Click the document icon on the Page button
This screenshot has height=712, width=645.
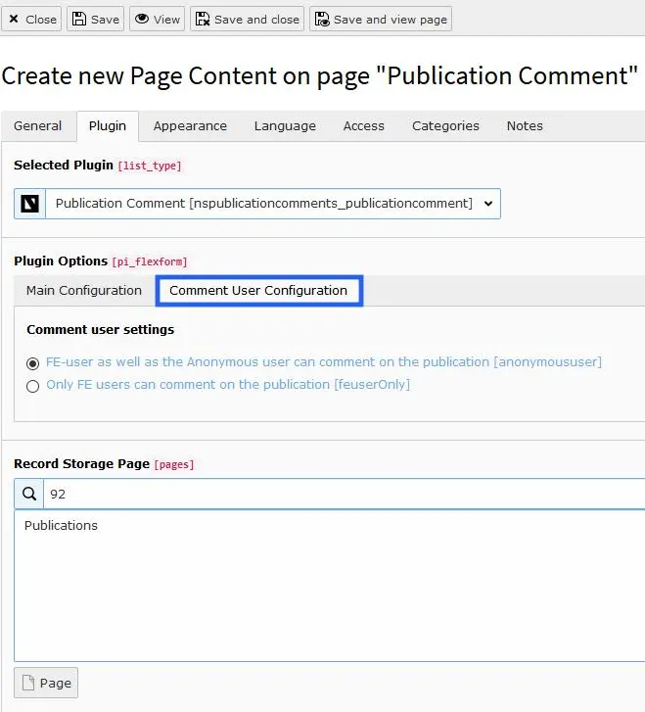(28, 683)
